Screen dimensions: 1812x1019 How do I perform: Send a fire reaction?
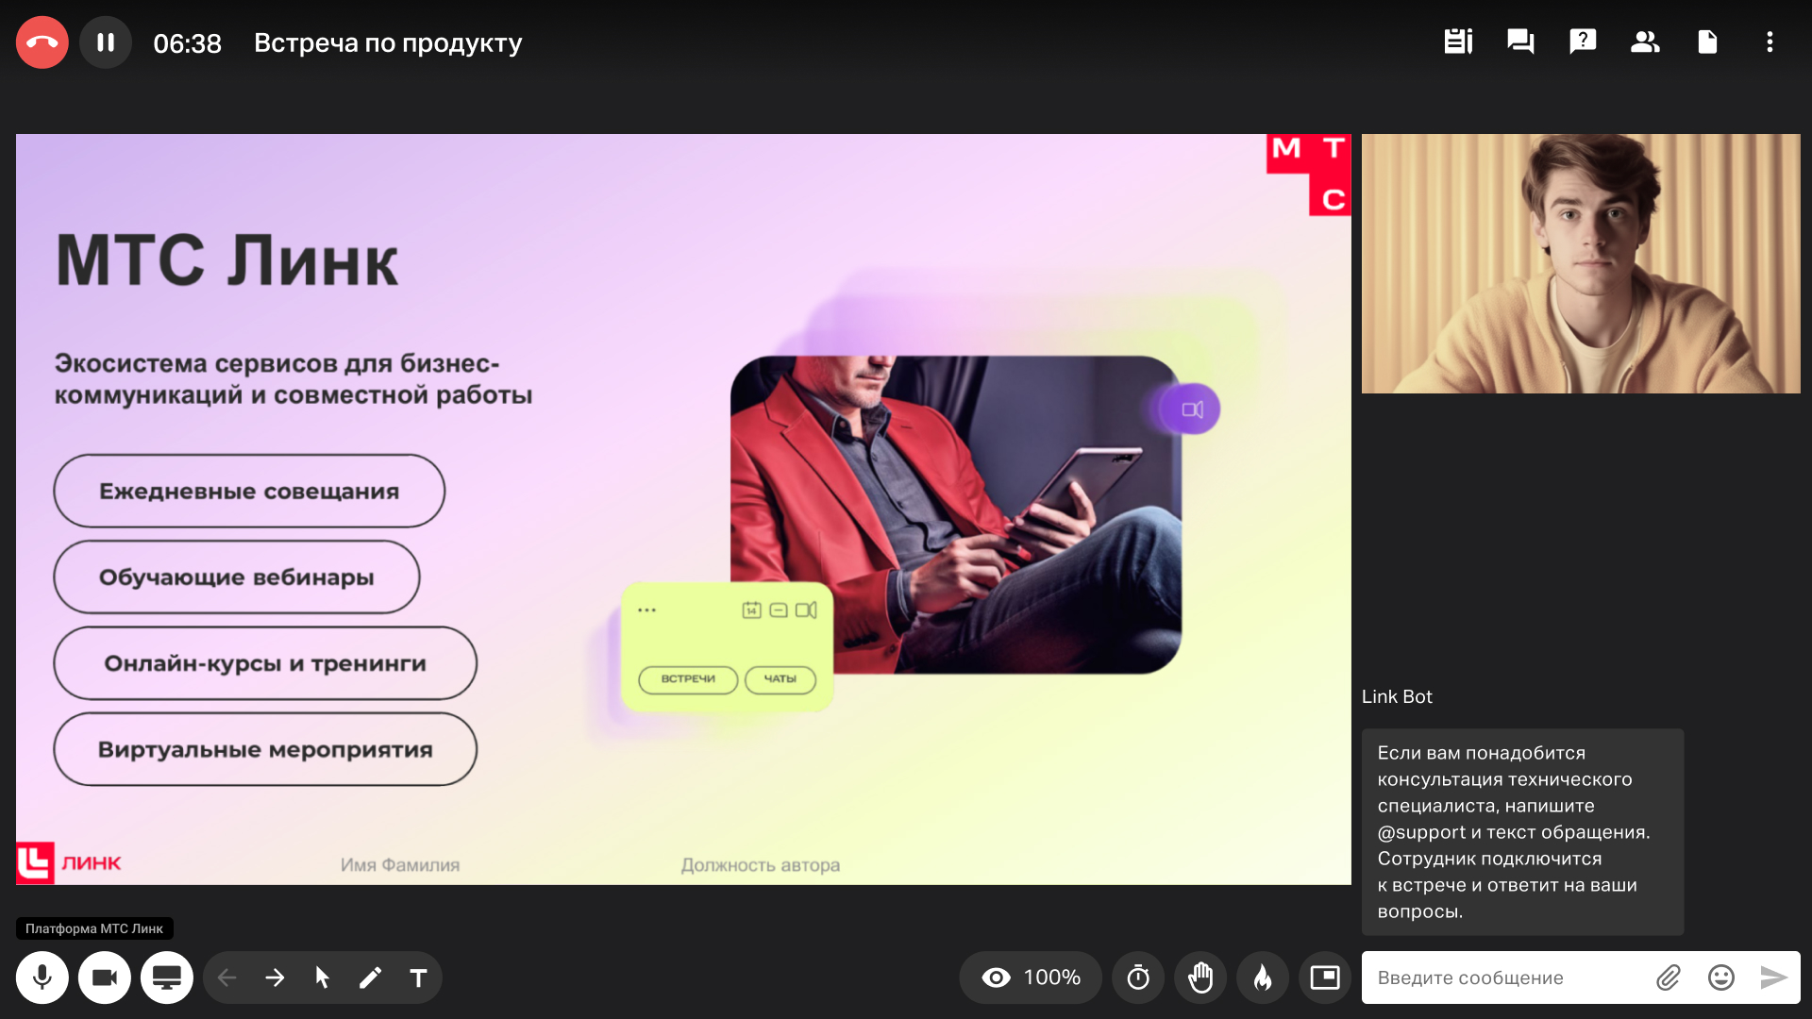[1263, 977]
